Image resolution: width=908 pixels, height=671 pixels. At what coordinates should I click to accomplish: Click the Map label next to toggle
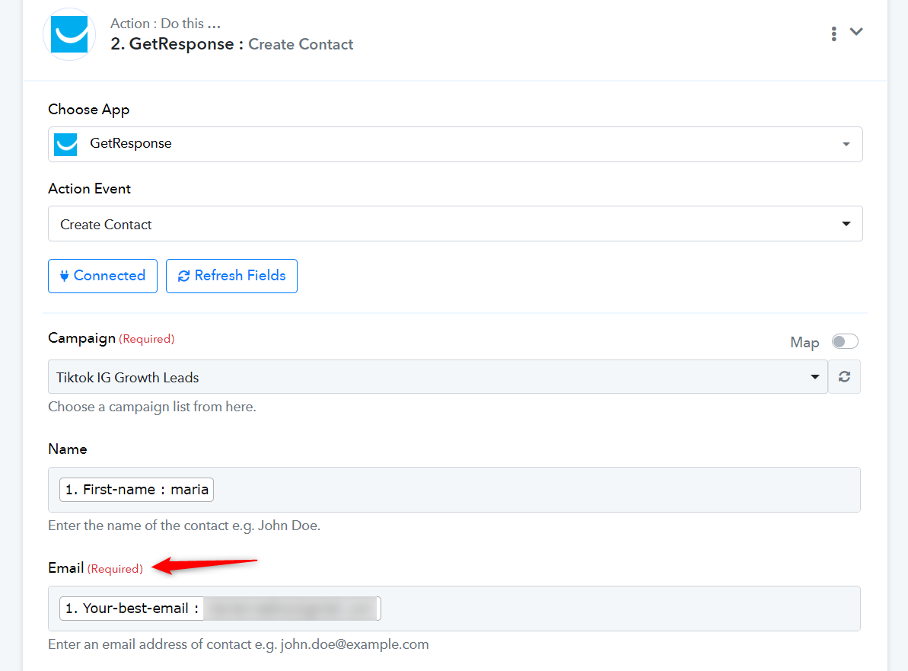pos(805,343)
